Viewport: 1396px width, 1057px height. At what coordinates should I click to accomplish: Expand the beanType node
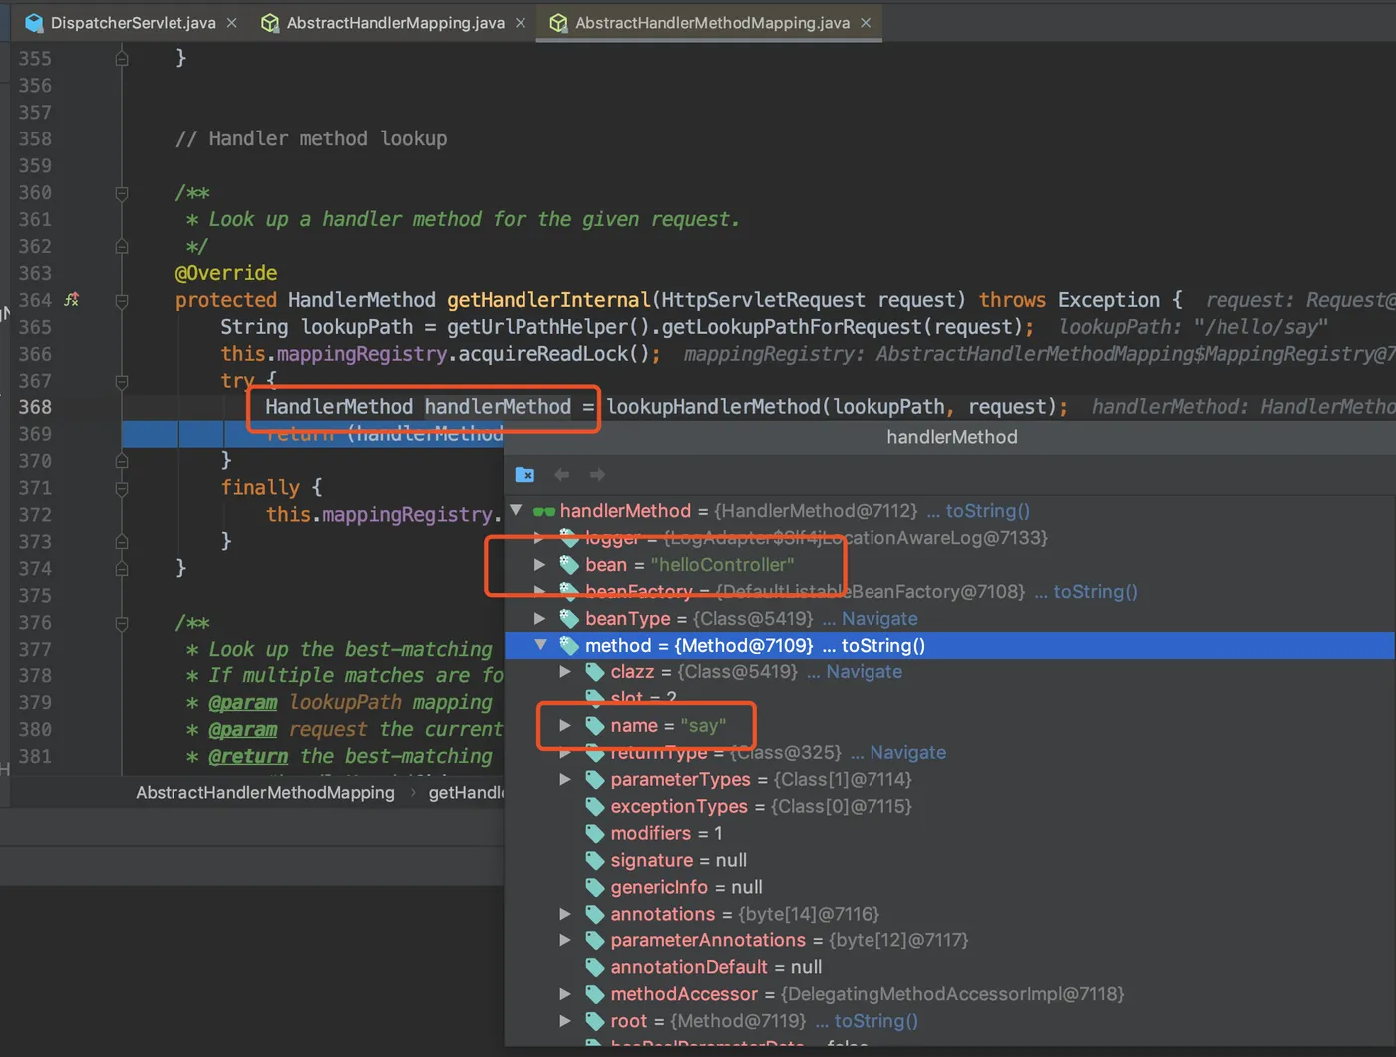[x=540, y=618]
